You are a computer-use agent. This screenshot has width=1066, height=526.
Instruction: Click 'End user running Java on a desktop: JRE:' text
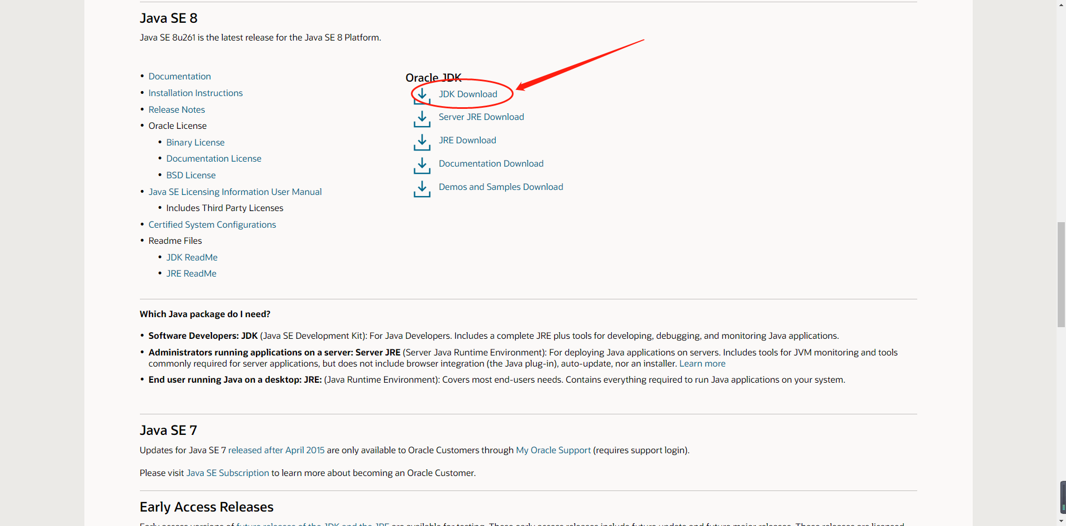[235, 379]
